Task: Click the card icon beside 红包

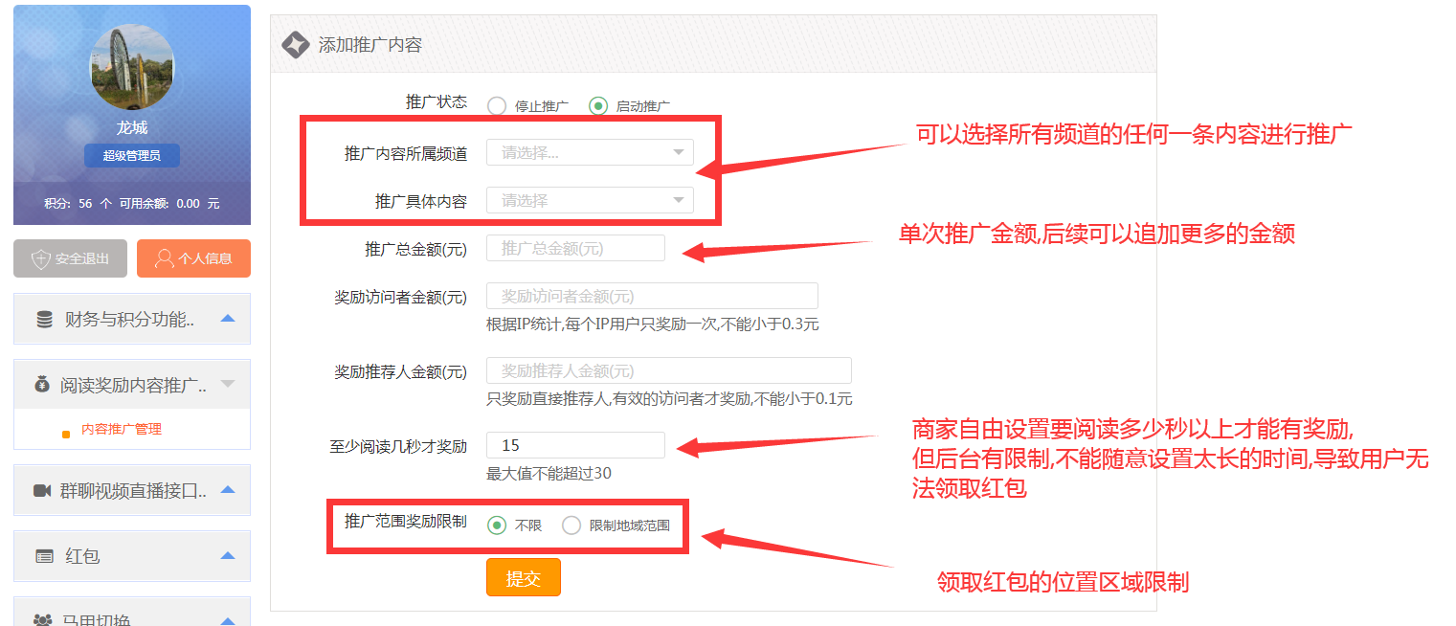Action: [x=44, y=556]
